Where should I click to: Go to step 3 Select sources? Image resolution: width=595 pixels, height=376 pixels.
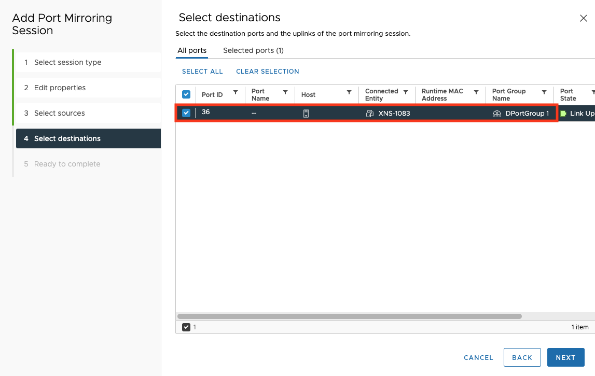coord(59,113)
